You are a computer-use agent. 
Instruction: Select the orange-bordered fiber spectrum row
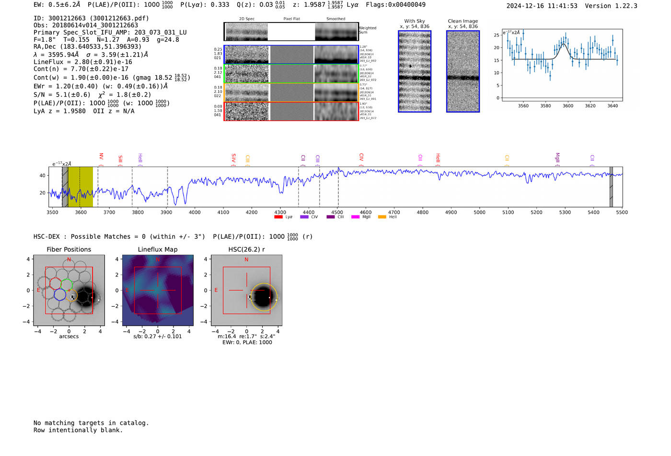291,92
